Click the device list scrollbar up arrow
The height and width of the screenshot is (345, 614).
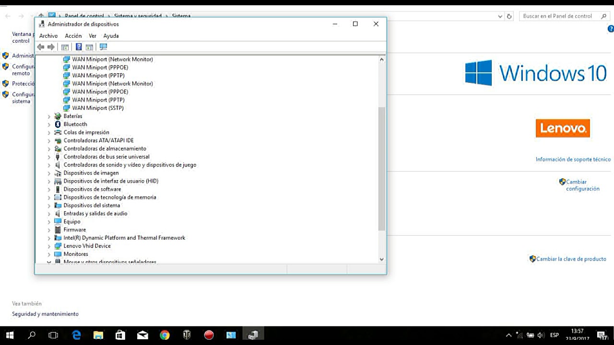click(x=382, y=60)
